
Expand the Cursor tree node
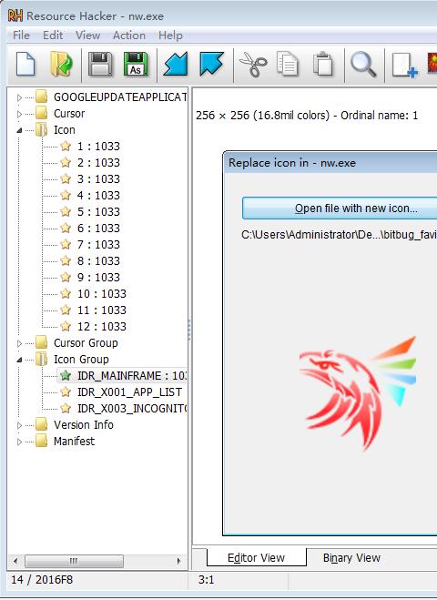19,114
